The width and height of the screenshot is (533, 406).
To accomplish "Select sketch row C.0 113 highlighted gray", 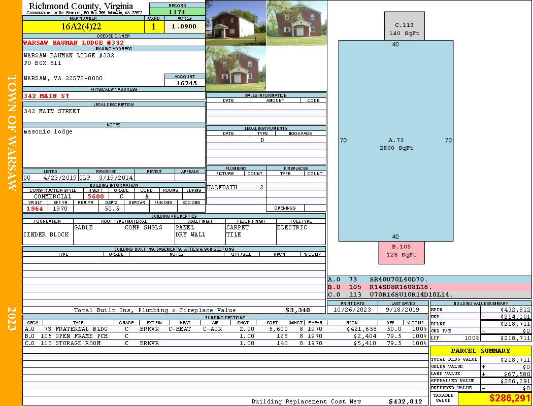I will click(429, 294).
